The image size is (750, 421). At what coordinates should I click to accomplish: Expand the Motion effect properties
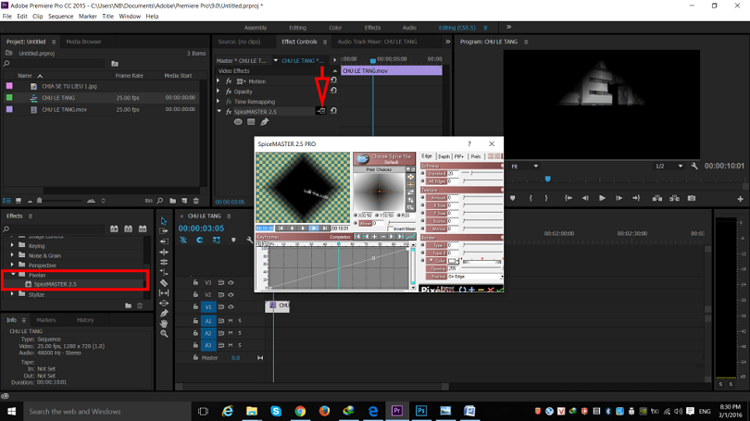pos(219,81)
